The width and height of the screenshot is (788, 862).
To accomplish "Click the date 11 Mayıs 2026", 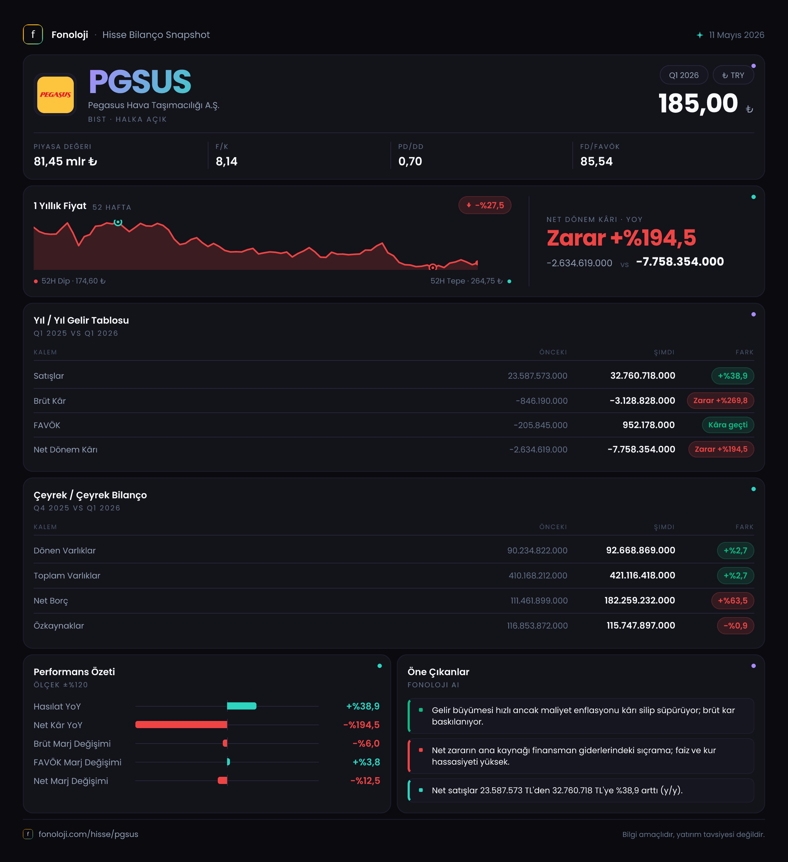I will [x=736, y=35].
